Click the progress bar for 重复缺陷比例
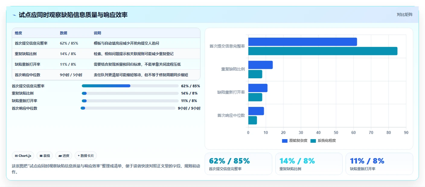Screen dimensions: 425x187 [130, 93]
